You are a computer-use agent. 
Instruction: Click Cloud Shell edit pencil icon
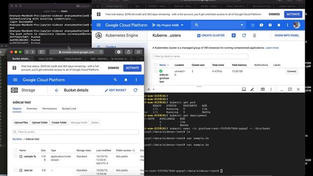252,89
